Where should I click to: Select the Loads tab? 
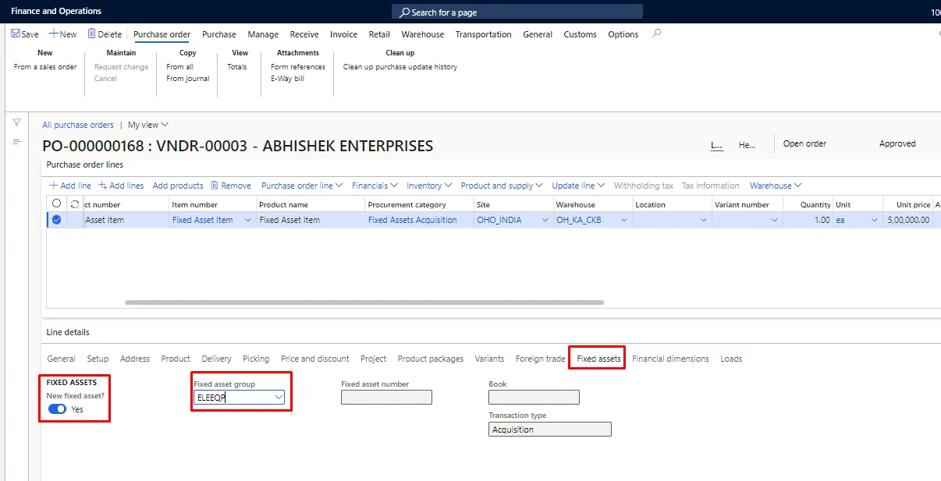point(731,359)
